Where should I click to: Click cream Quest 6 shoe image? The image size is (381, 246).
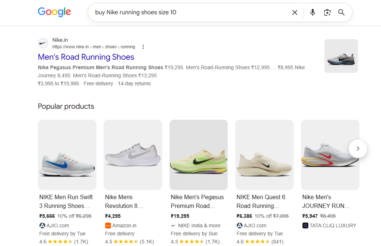[x=264, y=154]
